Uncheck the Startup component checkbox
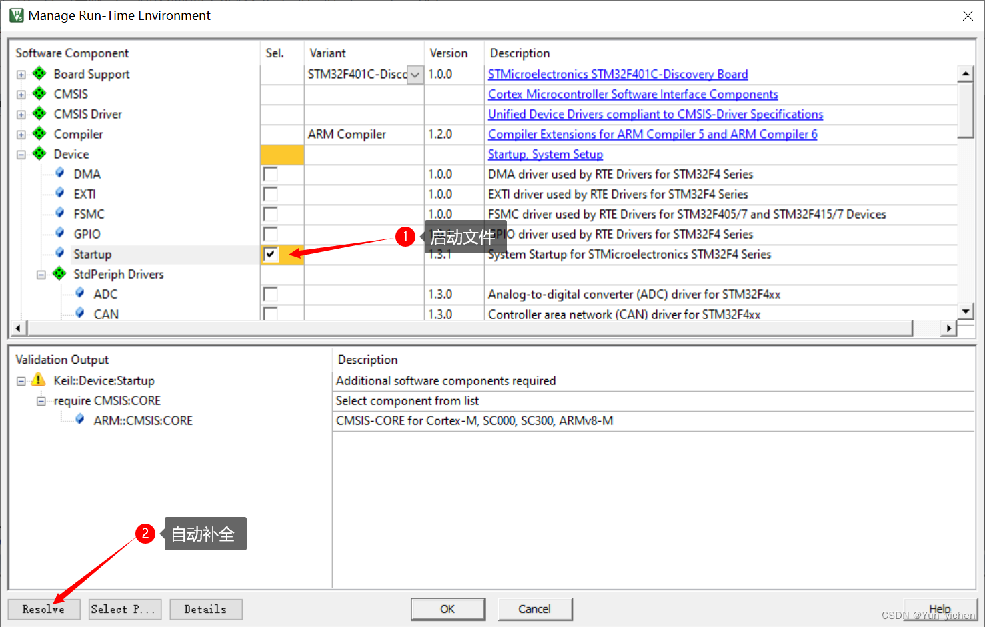The height and width of the screenshot is (627, 985). pyautogui.click(x=270, y=254)
